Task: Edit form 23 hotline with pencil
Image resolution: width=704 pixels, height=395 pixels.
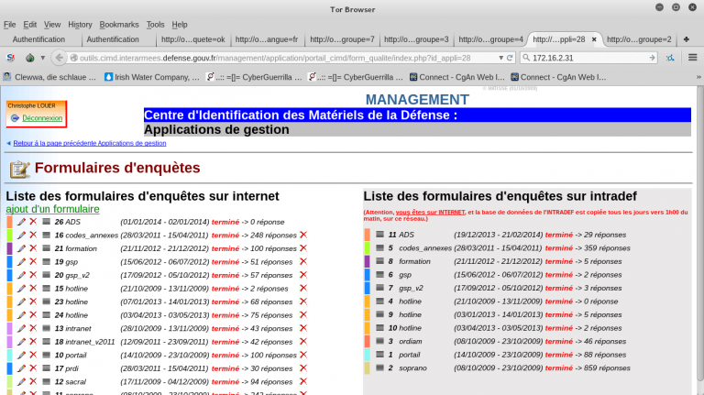Action: click(x=21, y=302)
